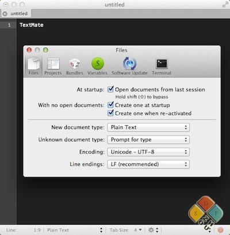Uncheck Create one when re-activated

pos(110,113)
